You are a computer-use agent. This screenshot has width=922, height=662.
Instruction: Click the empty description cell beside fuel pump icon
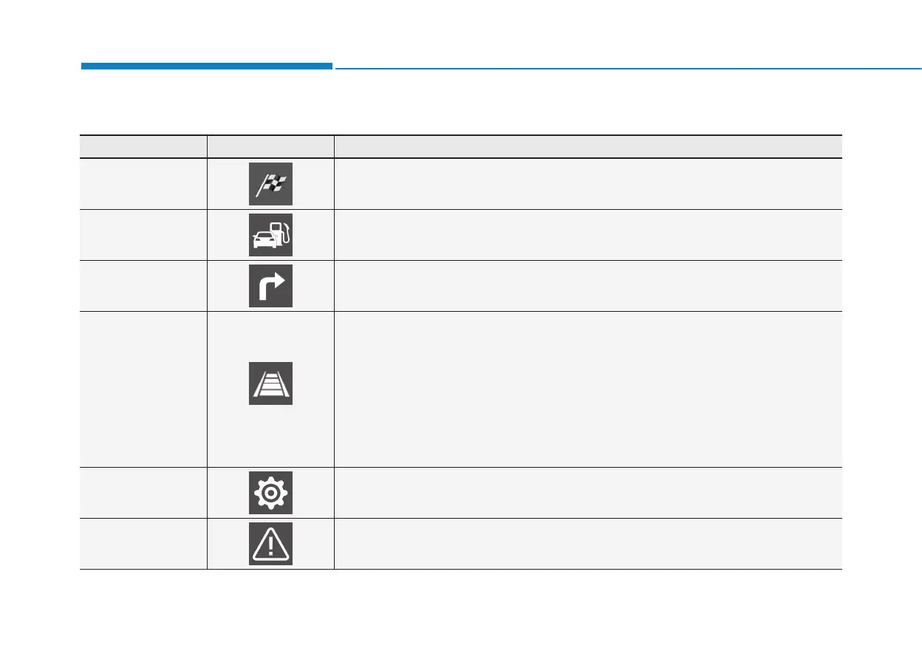coord(588,235)
